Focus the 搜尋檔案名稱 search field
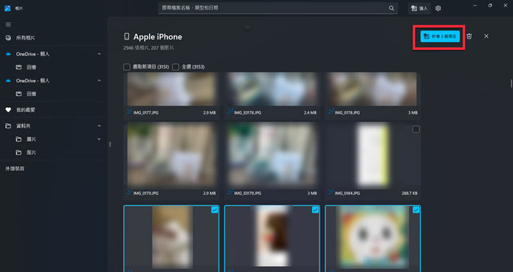Viewport: 513px width, 272px height. 278,8
